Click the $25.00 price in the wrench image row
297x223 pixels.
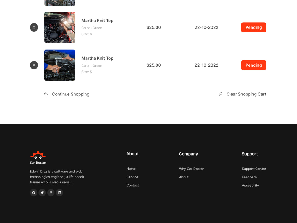coord(154,65)
